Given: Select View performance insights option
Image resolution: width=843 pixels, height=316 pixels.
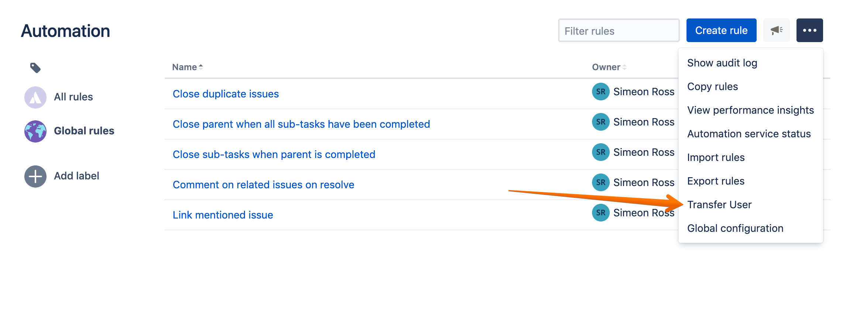Looking at the screenshot, I should click(x=750, y=110).
